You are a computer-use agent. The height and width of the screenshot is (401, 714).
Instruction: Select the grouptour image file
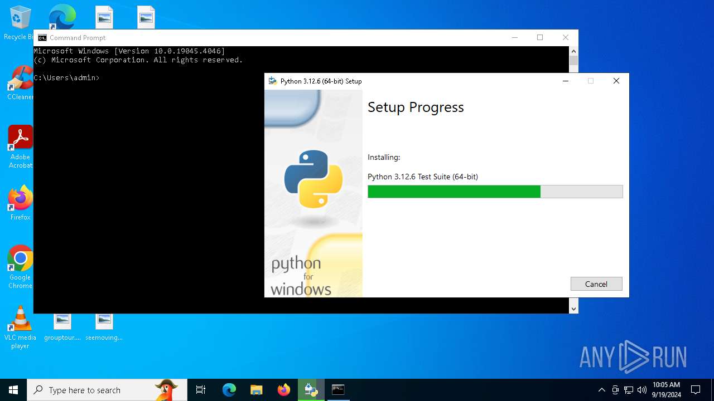[x=62, y=327]
